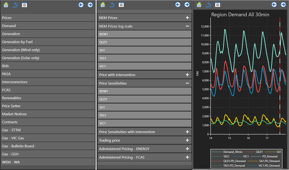The width and height of the screenshot is (289, 170).
Task: Open the settings icon above the Prices category list
Action: pyautogui.click(x=24, y=5)
